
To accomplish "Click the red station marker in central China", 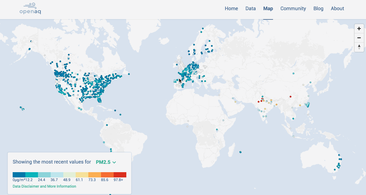I will tap(290, 97).
